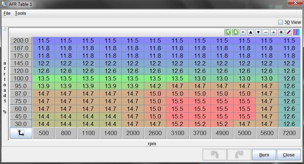The width and height of the screenshot is (304, 164).
Task: Click the black up-triangle increase icon
Action: point(251,32)
